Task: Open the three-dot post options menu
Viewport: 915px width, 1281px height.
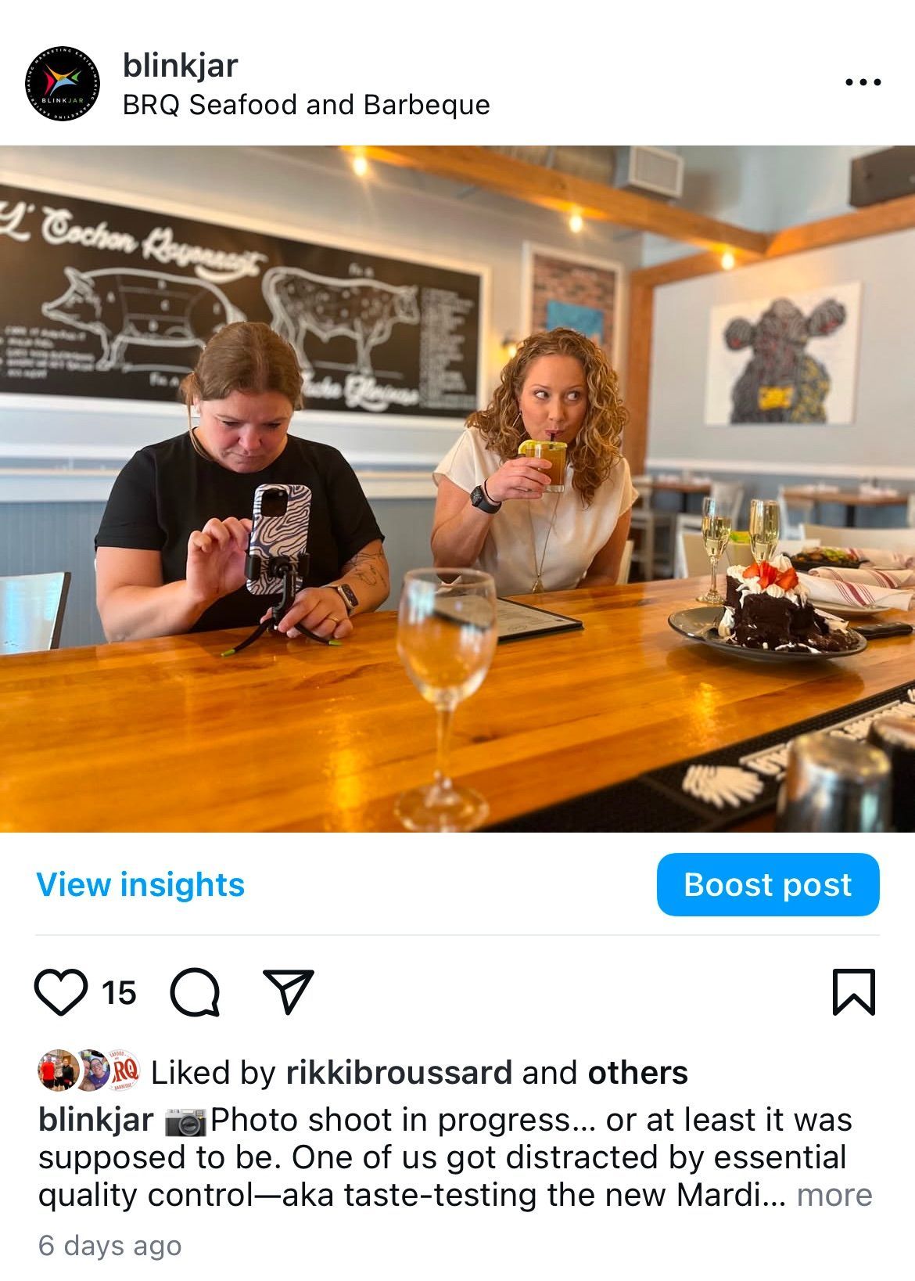Action: pyautogui.click(x=863, y=81)
